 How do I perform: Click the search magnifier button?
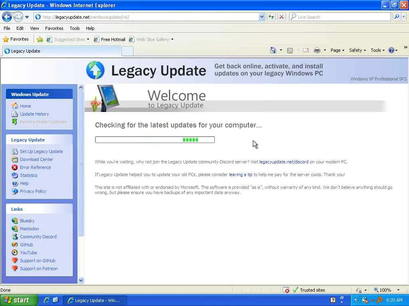(397, 17)
